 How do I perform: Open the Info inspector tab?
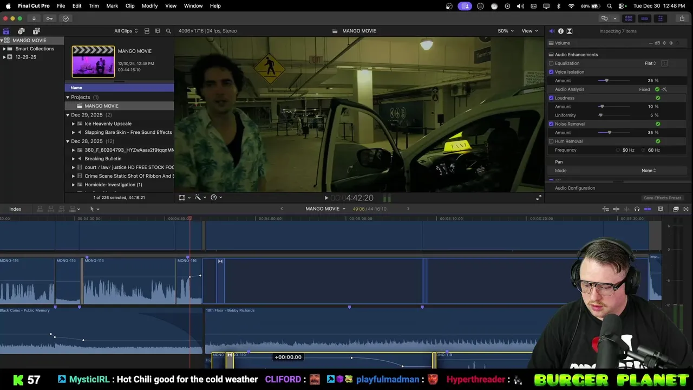[560, 31]
